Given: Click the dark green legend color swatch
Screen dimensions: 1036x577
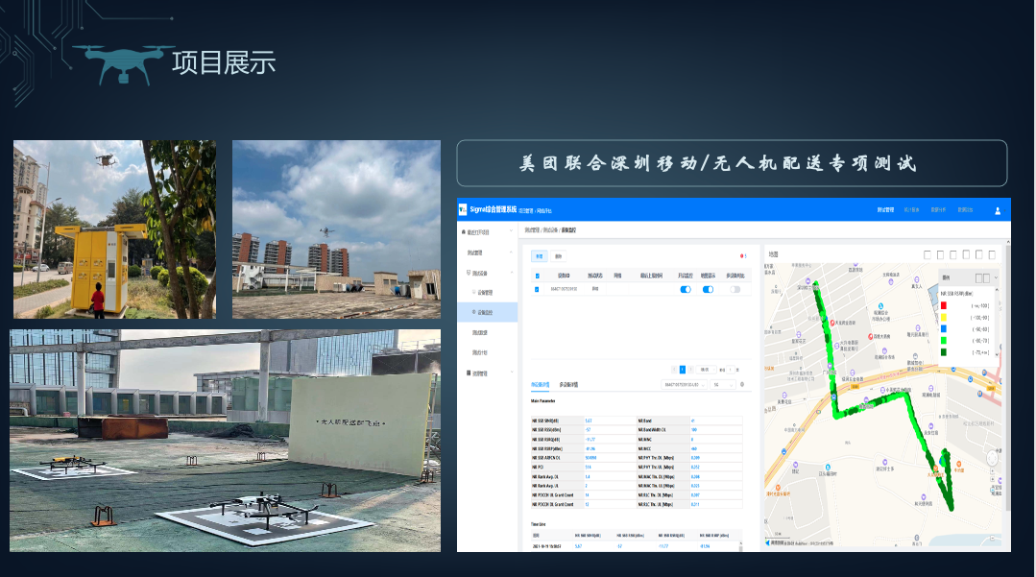Looking at the screenshot, I should coord(944,352).
